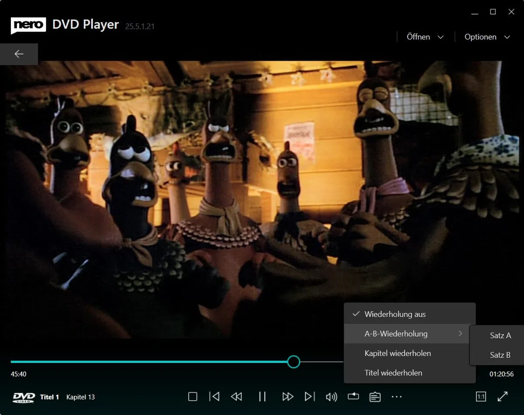This screenshot has height=415, width=524.
Task: Click the repeat mode icon
Action: (x=353, y=396)
